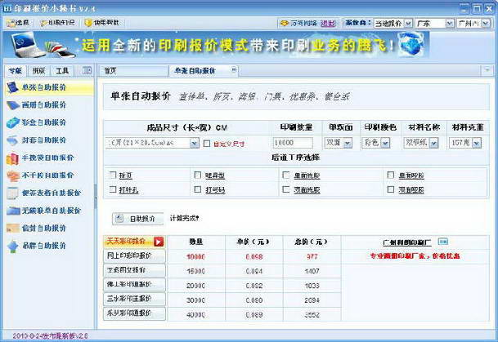The height and width of the screenshot is (342, 498).
Task: Check the 双面哑胶 option
Action: (x=391, y=189)
